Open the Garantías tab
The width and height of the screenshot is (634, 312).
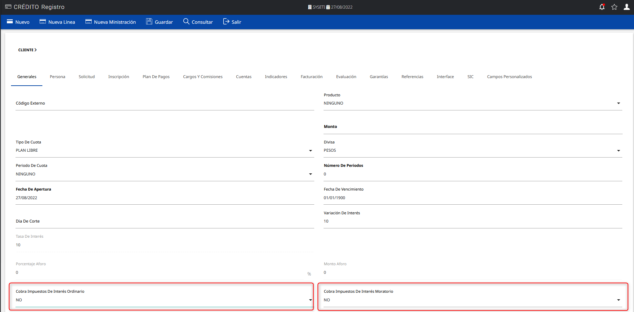(x=379, y=76)
